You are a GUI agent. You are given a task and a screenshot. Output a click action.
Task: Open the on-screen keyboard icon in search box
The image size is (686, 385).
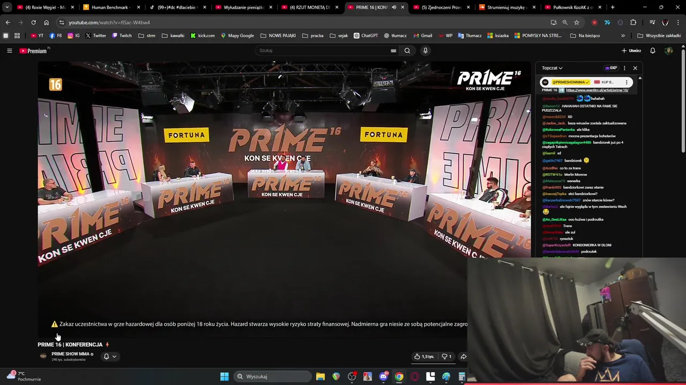(393, 51)
